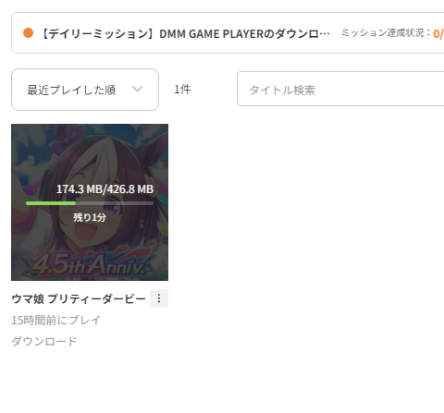Click the ダウンロード status label
Viewport: 444px width, 413px height.
click(44, 341)
